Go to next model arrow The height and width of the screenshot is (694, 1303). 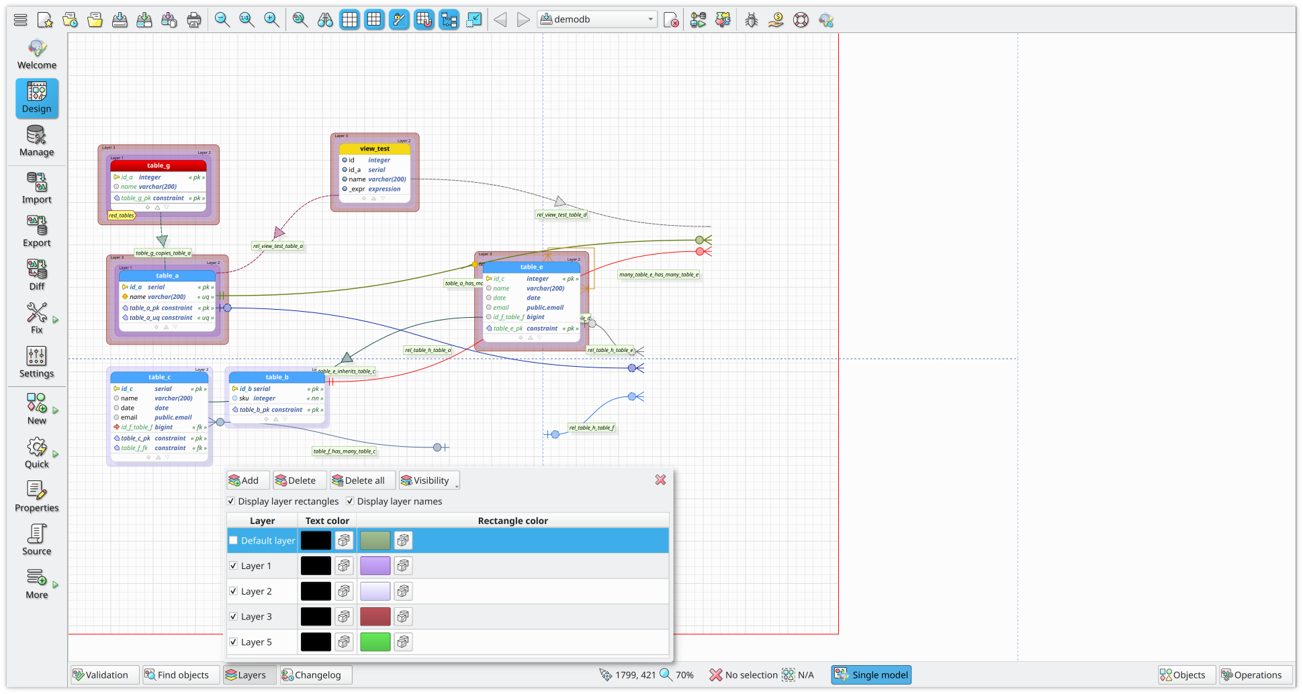[x=524, y=19]
